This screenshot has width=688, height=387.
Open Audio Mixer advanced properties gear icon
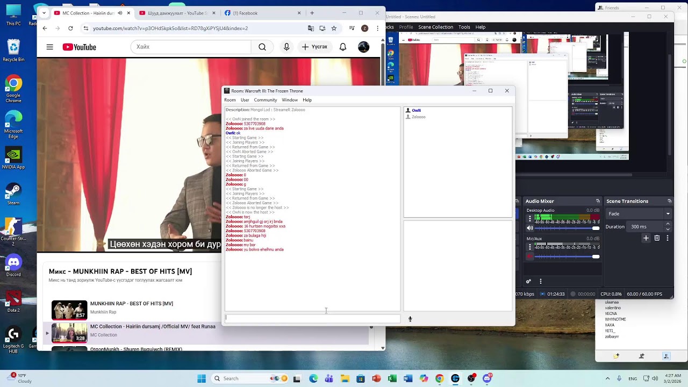[528, 281]
